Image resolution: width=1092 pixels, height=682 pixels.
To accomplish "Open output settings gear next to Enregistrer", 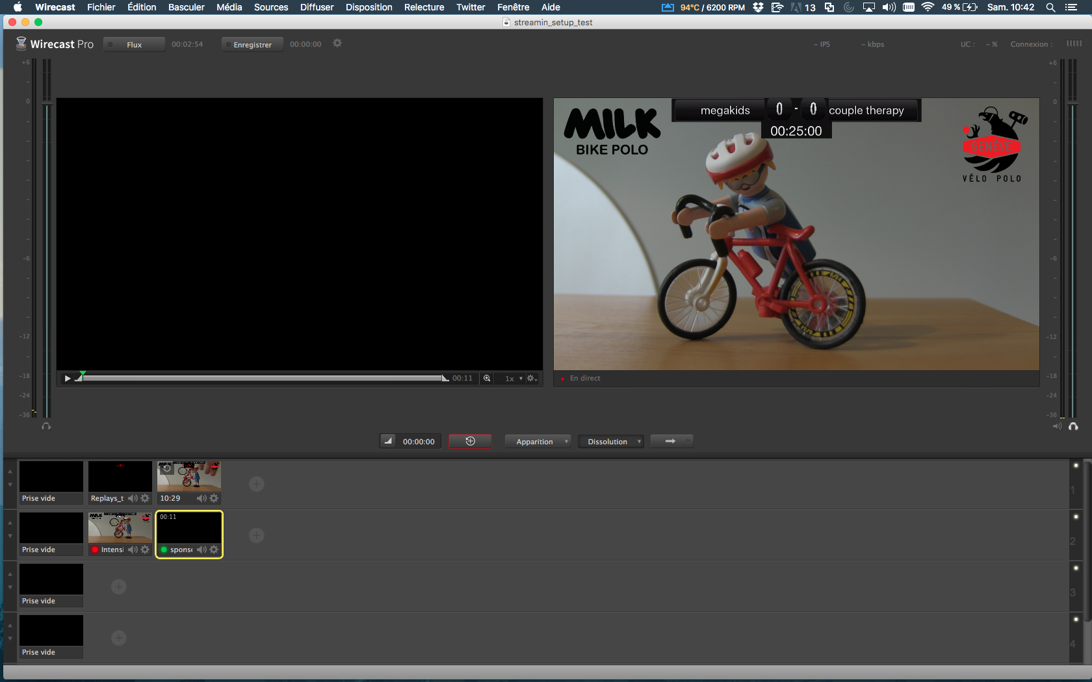I will 337,44.
